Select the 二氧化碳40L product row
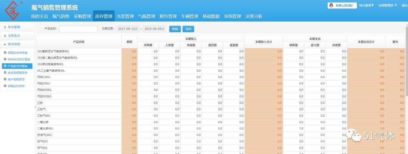Image resolution: width=408 pixels, height=154 pixels. [x=221, y=128]
